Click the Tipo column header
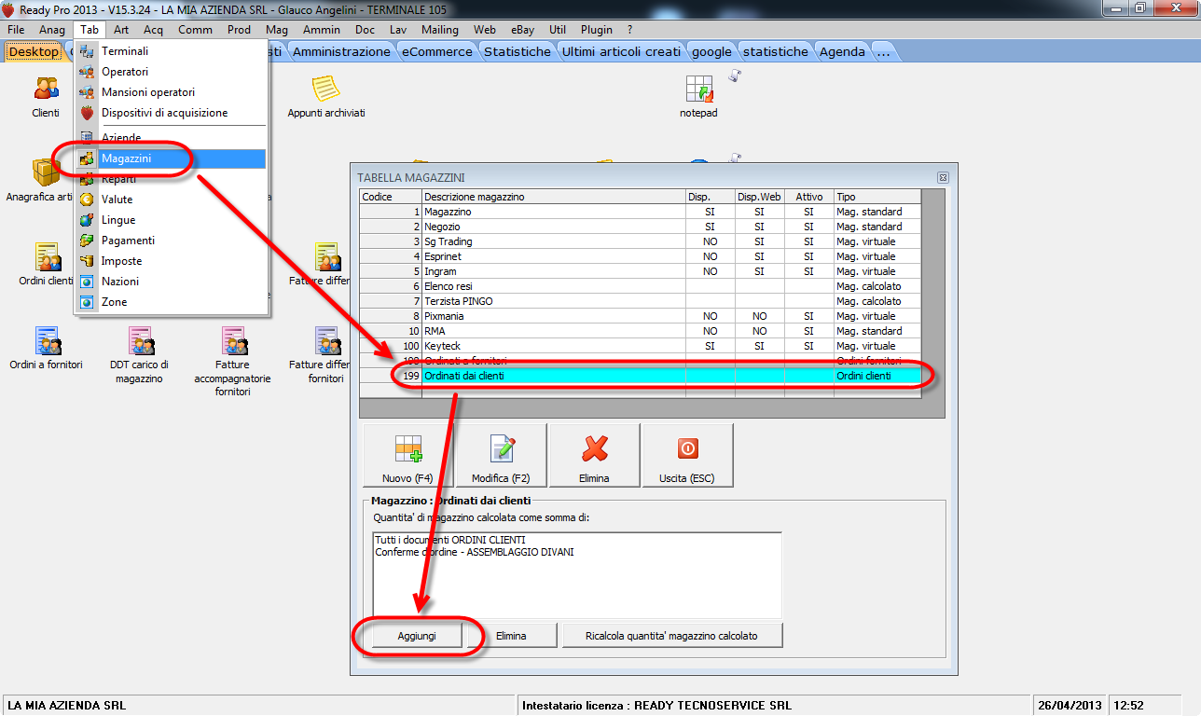 click(x=877, y=197)
